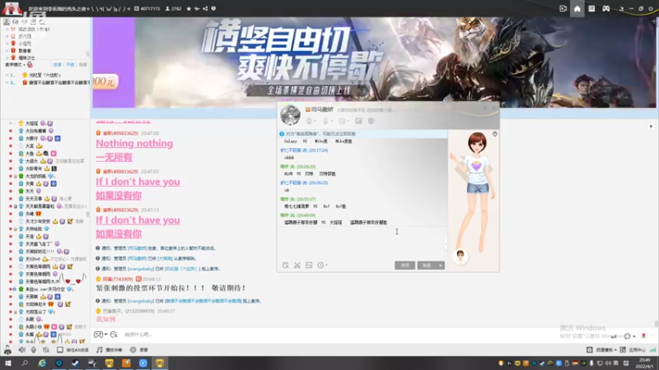Image resolution: width=659 pixels, height=370 pixels.
Task: Open the chat history clock dropdown
Action: click(x=322, y=265)
